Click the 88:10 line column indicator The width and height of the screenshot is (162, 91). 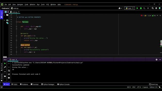coord(129,87)
